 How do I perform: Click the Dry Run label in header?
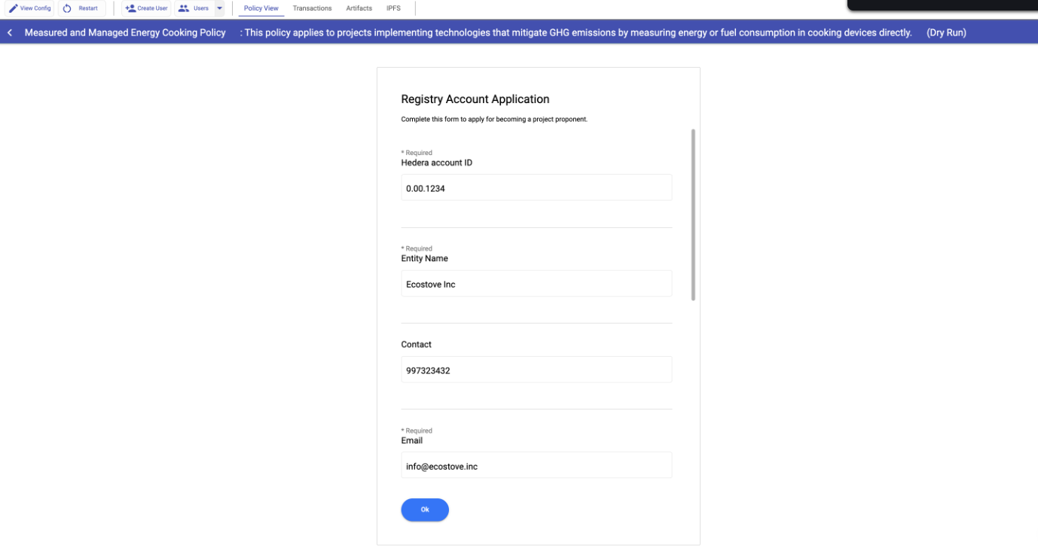point(945,33)
